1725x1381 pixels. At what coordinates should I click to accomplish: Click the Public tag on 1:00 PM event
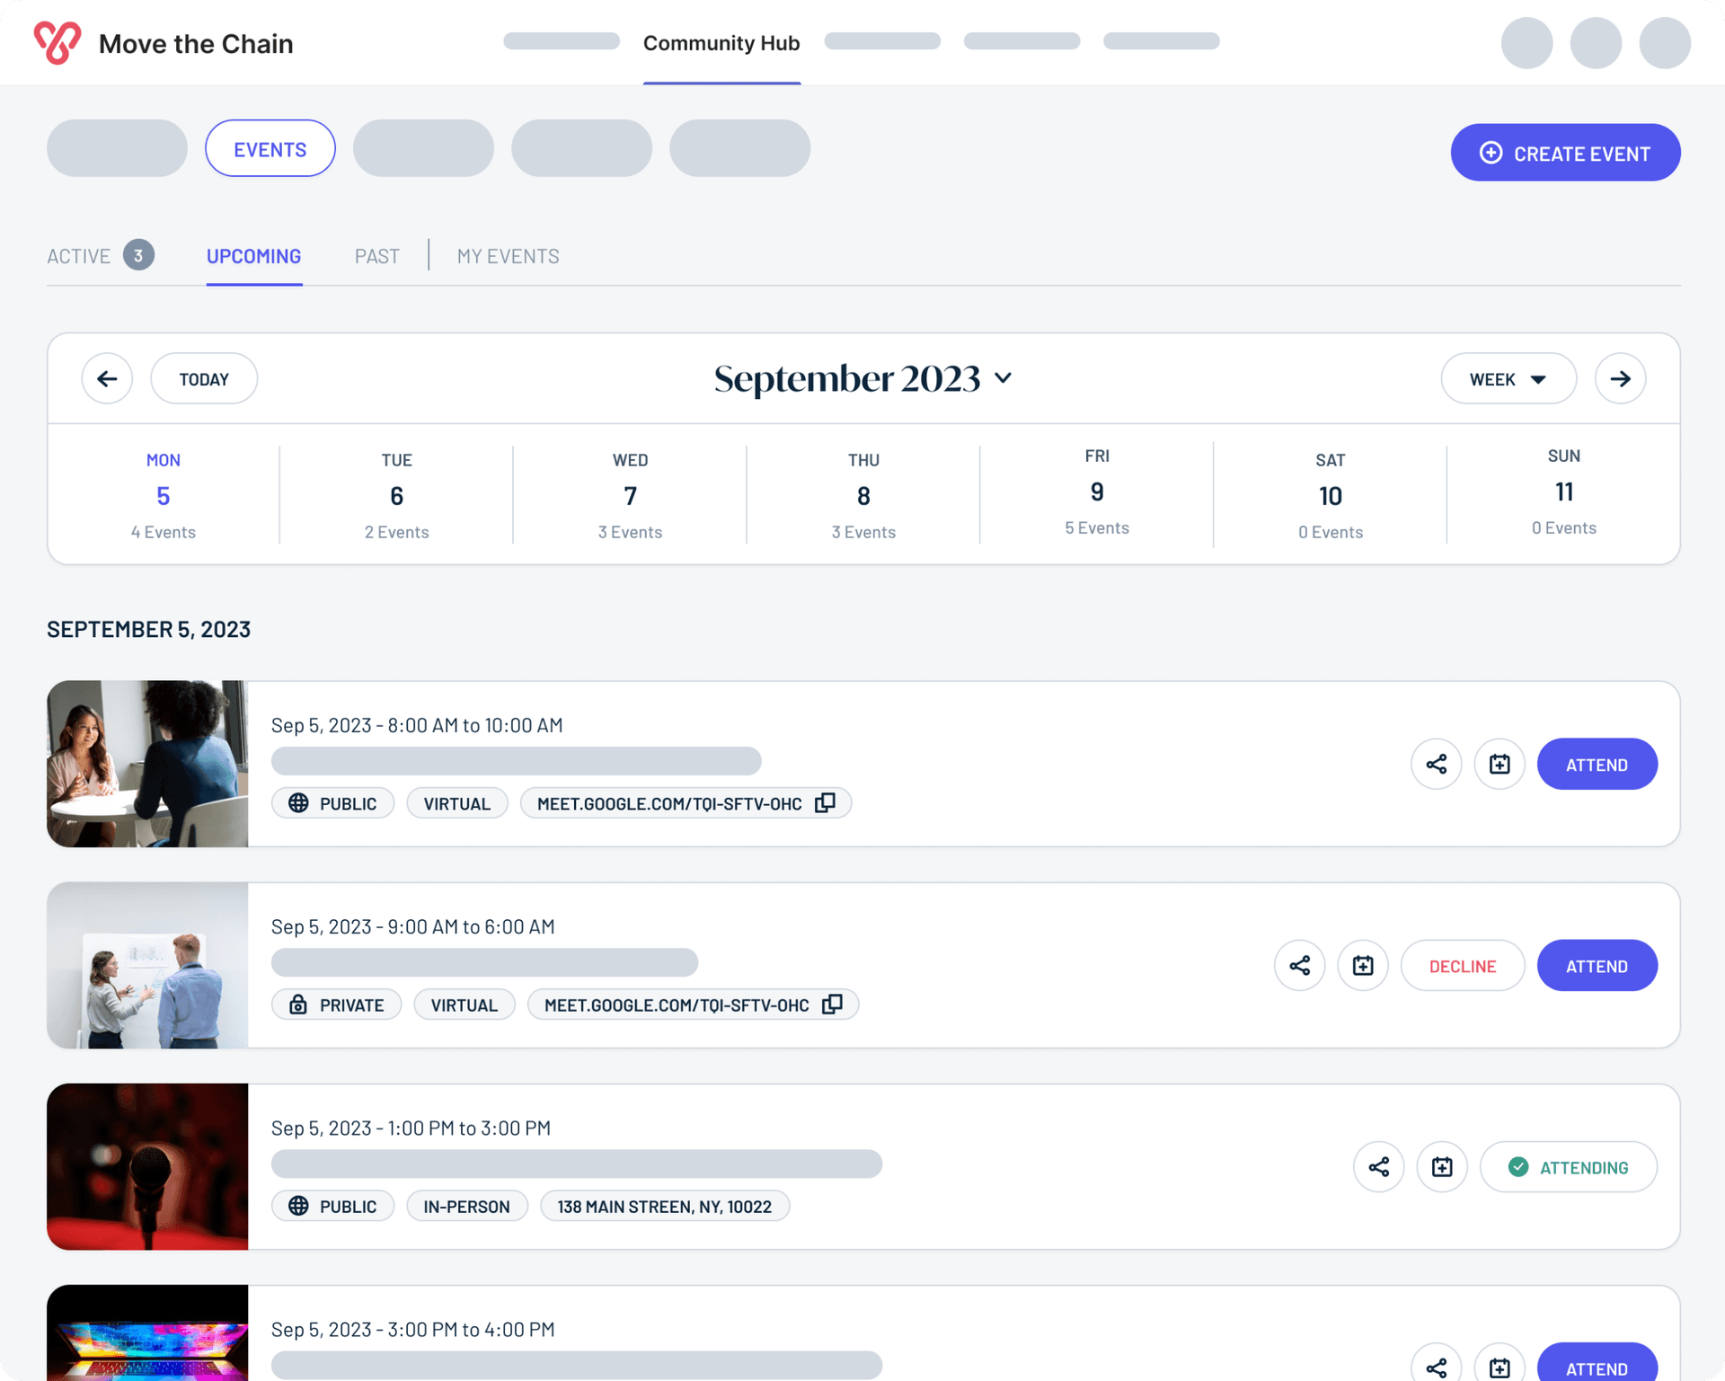(332, 1205)
